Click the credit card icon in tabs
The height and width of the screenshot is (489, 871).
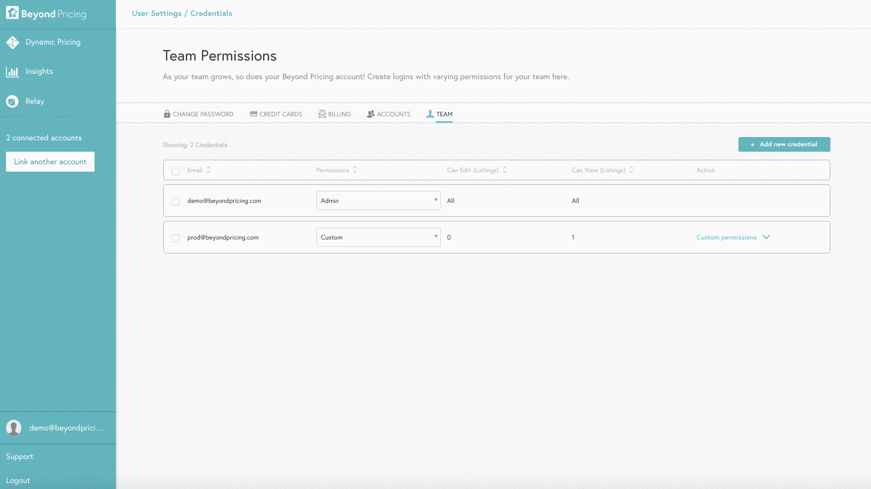(254, 114)
